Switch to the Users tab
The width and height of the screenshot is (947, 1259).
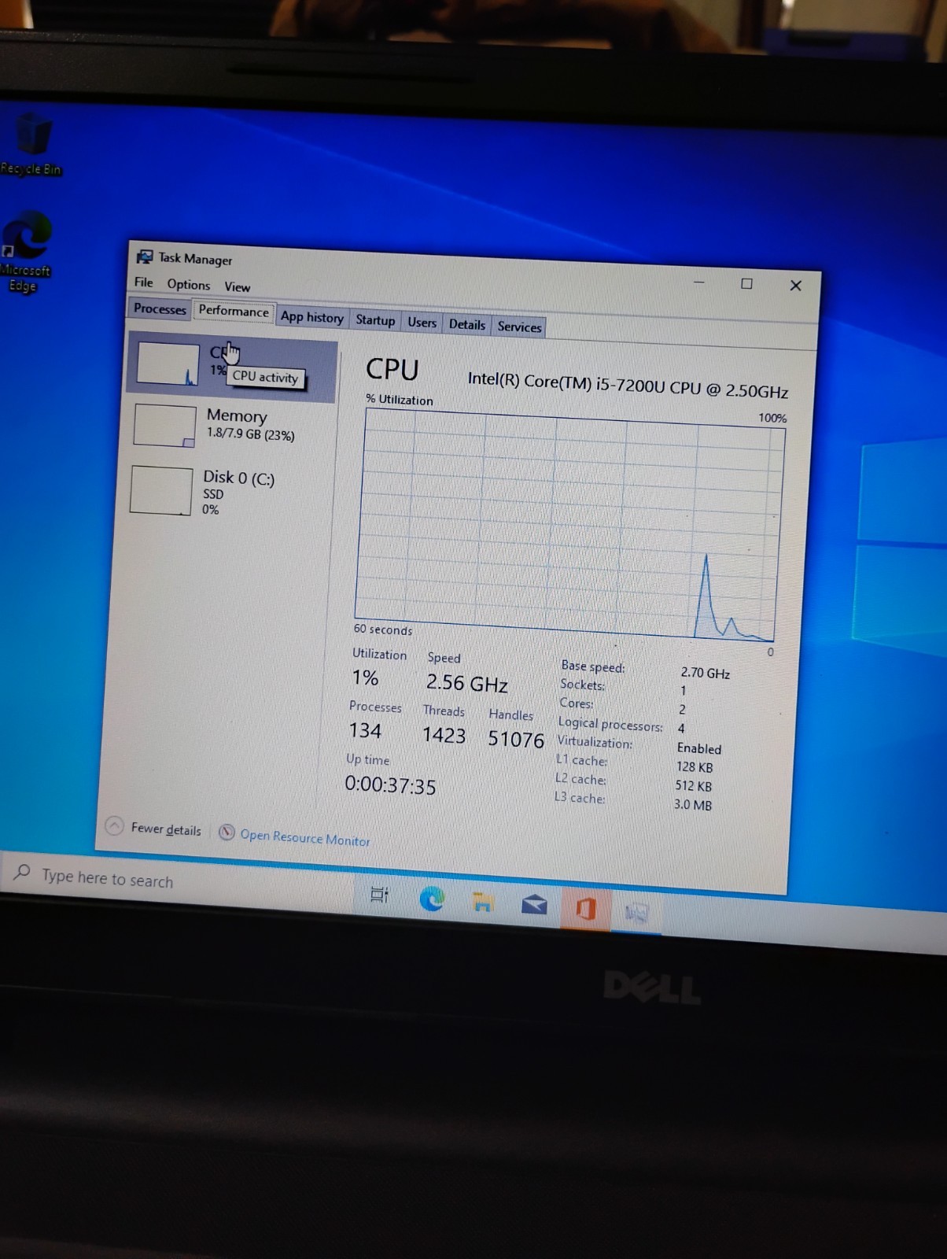click(x=422, y=322)
